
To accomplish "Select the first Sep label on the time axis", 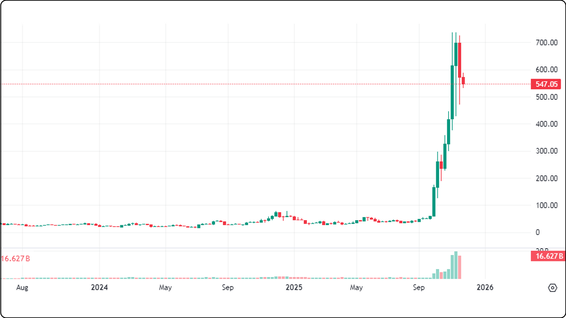I will pyautogui.click(x=228, y=287).
